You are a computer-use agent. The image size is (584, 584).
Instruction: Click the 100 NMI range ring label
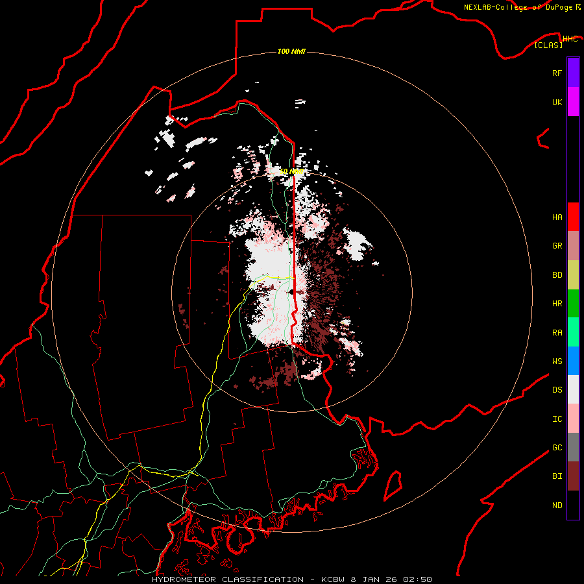pyautogui.click(x=291, y=51)
